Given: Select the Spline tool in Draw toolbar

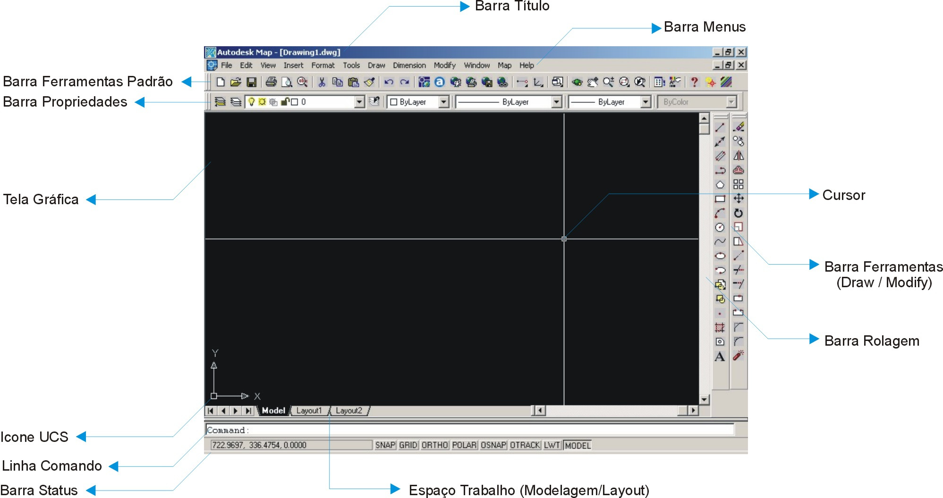Looking at the screenshot, I should pos(720,241).
